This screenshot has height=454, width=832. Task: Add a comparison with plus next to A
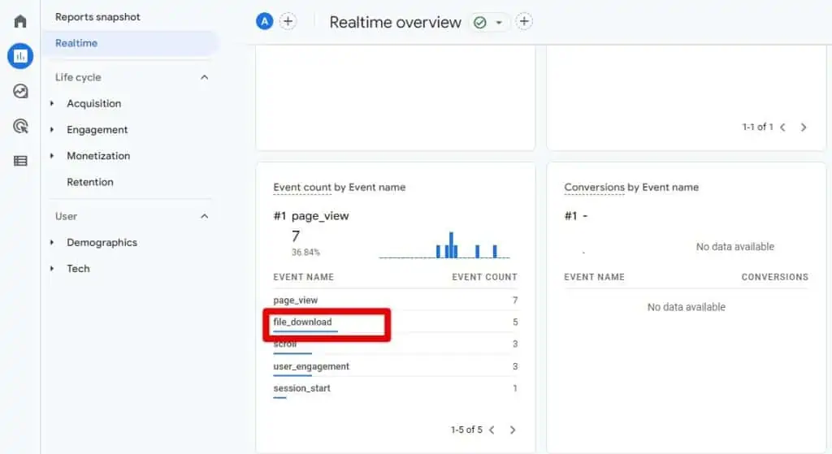[288, 22]
